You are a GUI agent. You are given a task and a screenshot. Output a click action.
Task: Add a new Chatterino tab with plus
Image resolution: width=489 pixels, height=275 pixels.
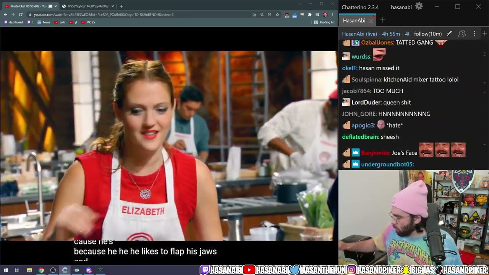pos(382,20)
